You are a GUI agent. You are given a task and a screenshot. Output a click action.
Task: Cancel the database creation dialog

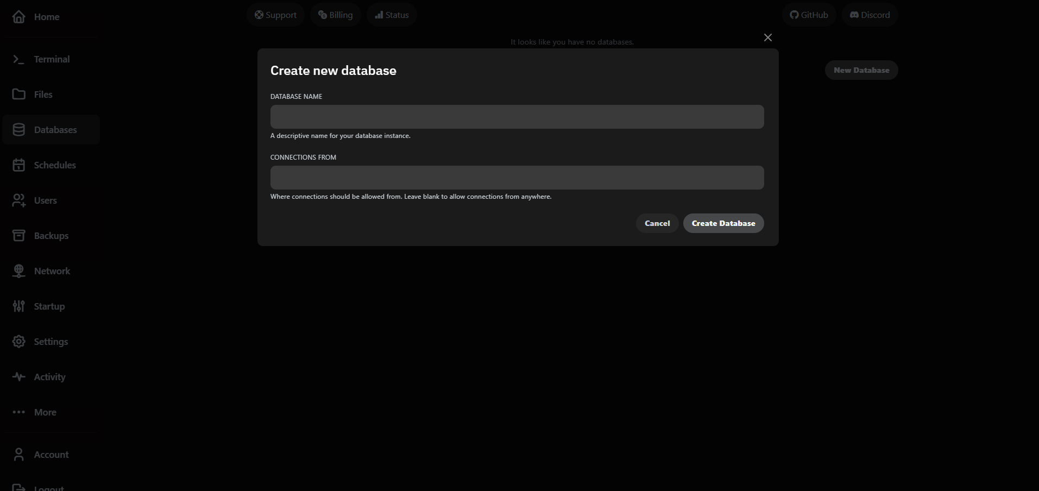[x=657, y=223]
